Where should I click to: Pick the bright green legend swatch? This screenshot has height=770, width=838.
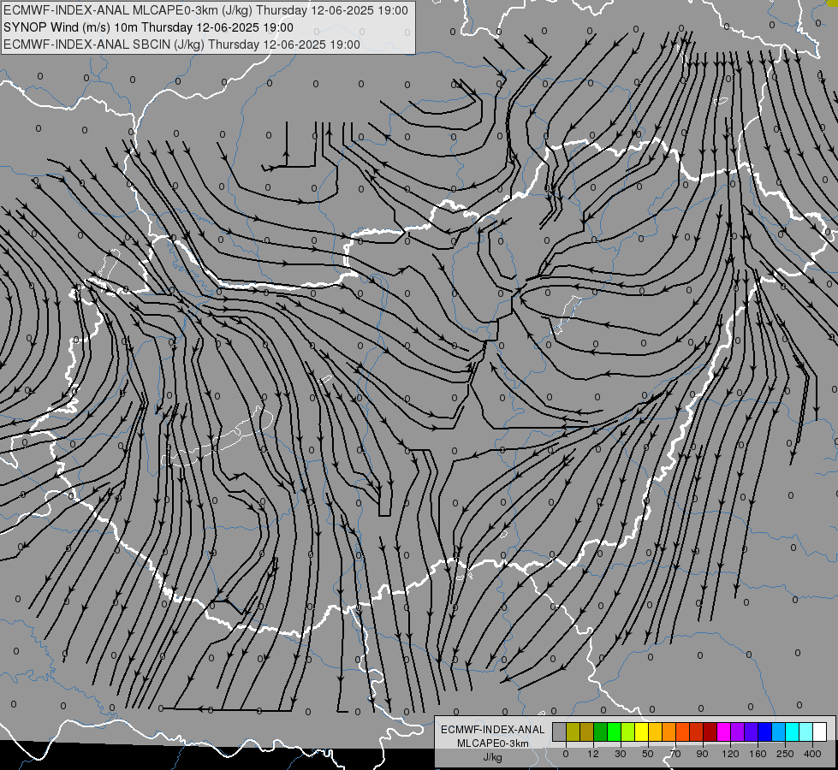[x=614, y=732]
